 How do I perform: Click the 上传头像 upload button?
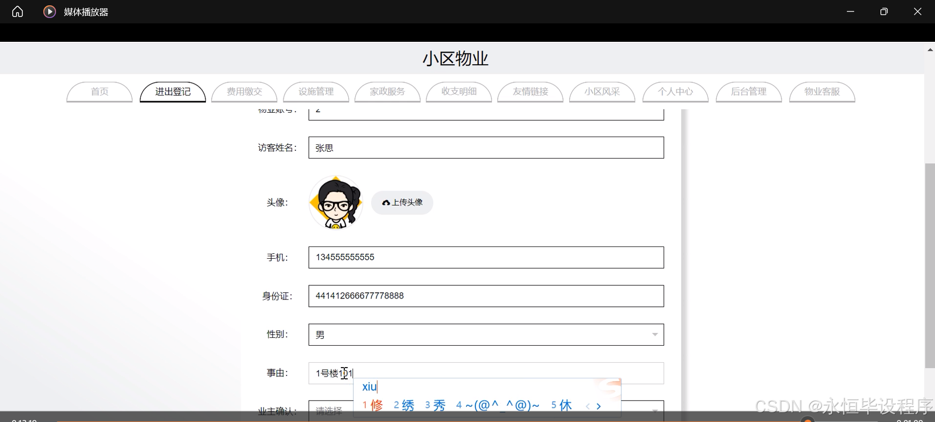click(402, 202)
